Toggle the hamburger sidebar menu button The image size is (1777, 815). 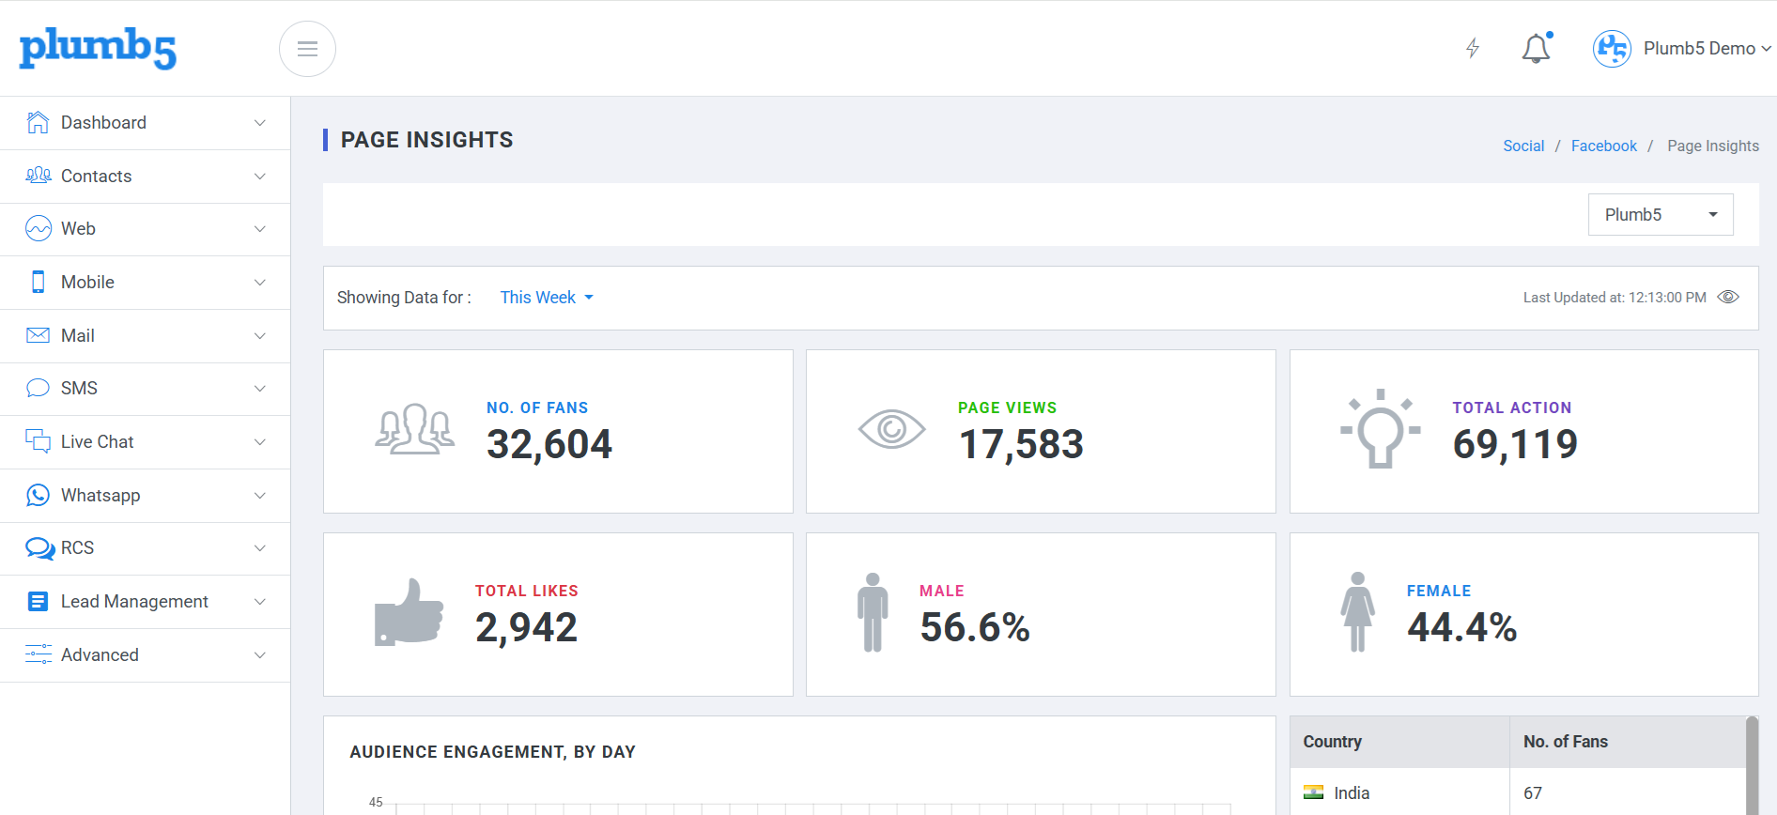pos(307,49)
